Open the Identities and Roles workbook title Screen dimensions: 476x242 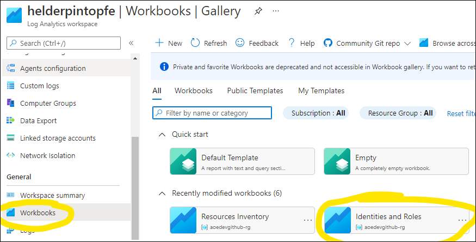click(388, 216)
